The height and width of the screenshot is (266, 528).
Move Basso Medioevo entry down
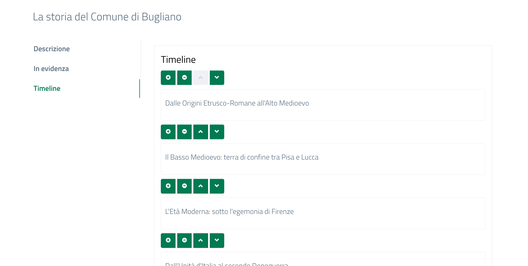click(217, 132)
